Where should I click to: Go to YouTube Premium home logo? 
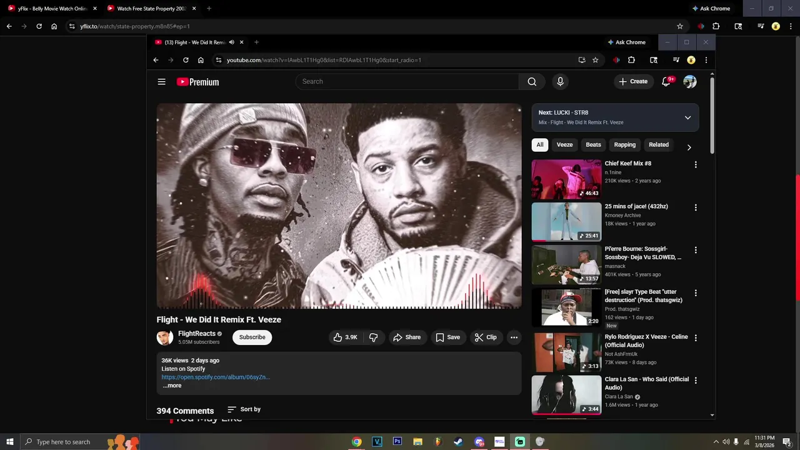[197, 82]
